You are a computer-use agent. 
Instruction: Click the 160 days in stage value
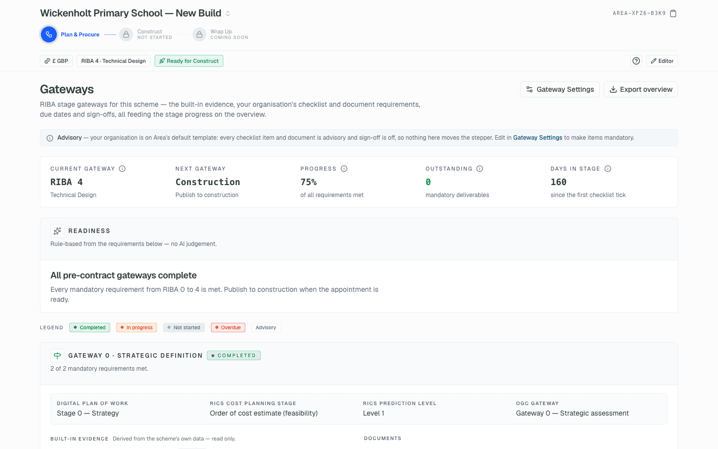(x=558, y=182)
